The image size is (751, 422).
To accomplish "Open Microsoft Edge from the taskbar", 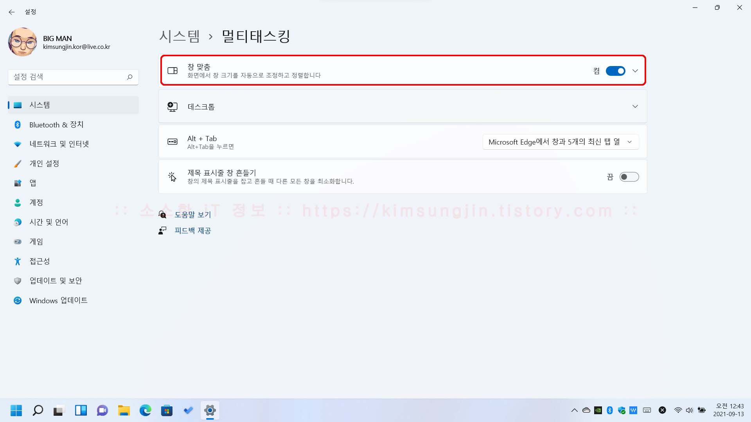I will click(x=146, y=410).
